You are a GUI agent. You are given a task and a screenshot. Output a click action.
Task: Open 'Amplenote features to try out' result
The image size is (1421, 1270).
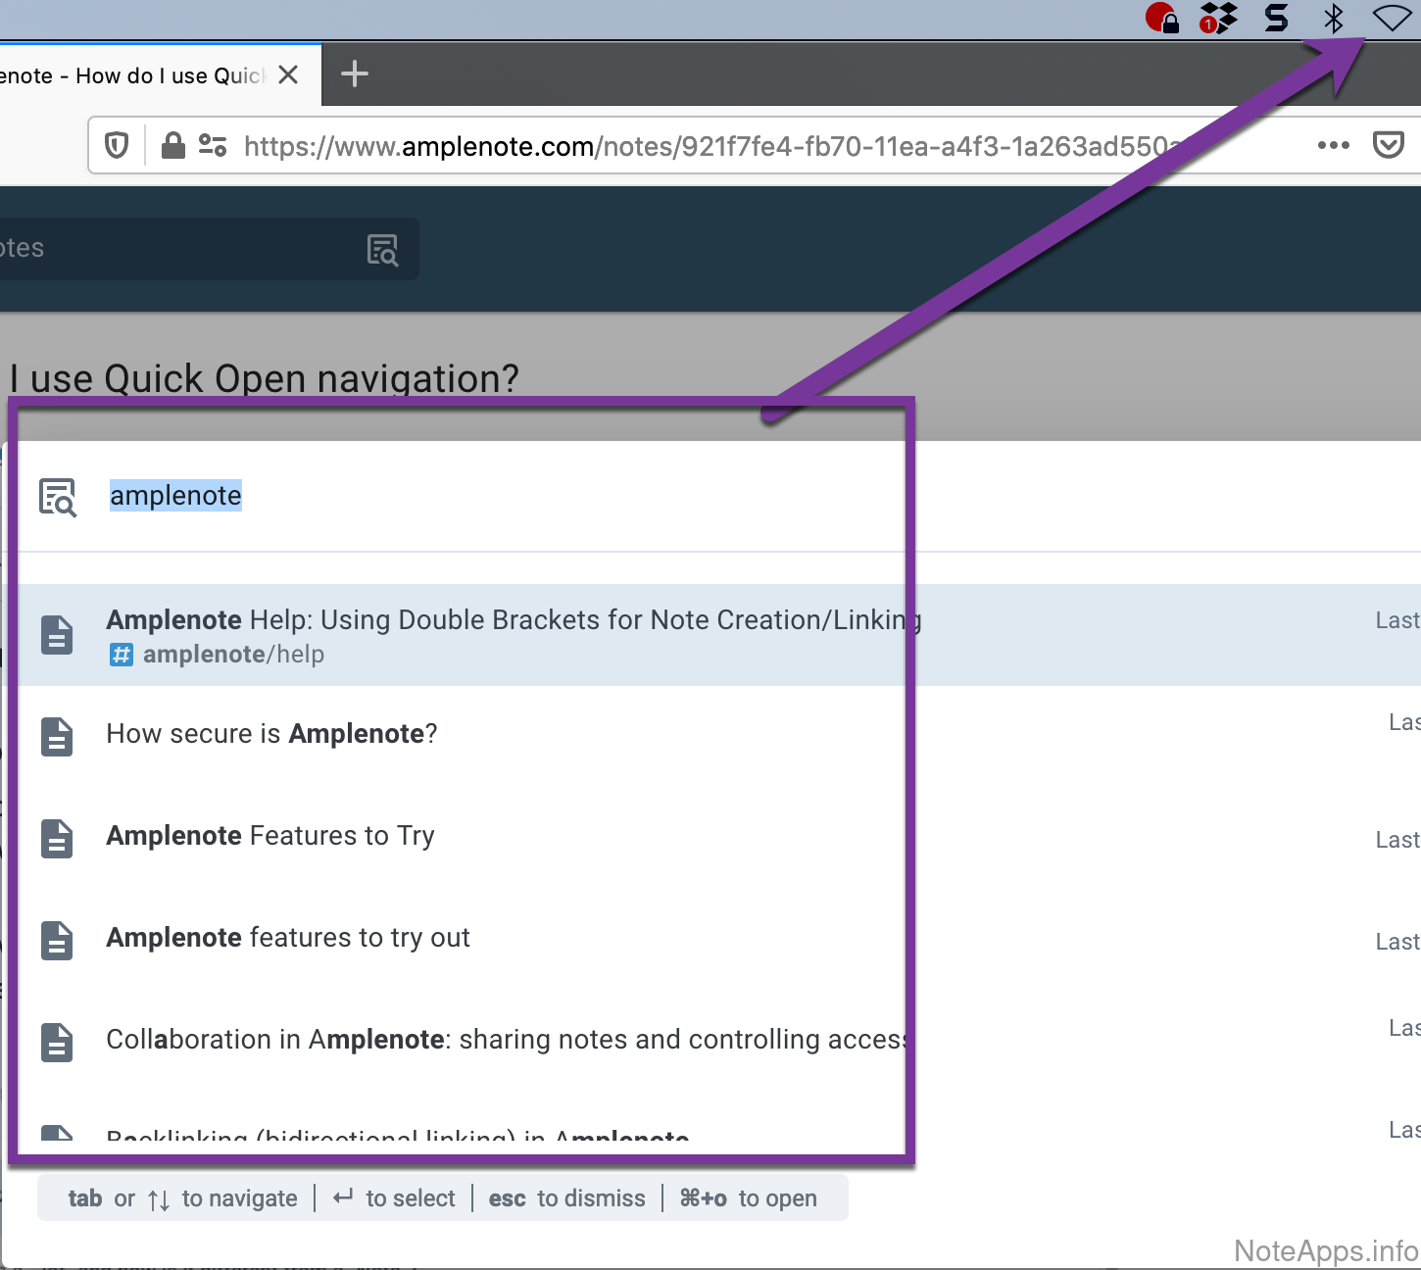[288, 938]
